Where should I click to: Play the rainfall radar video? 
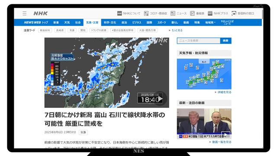[160, 99]
